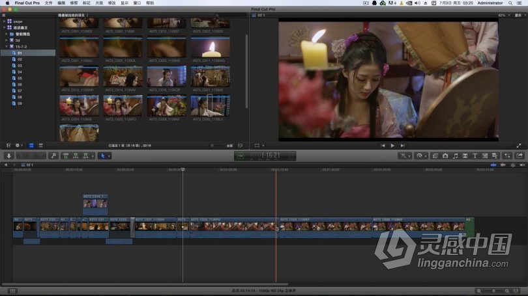Open the Transitions browser
Image resolution: width=528 pixels, height=296 pixels.
[465, 156]
